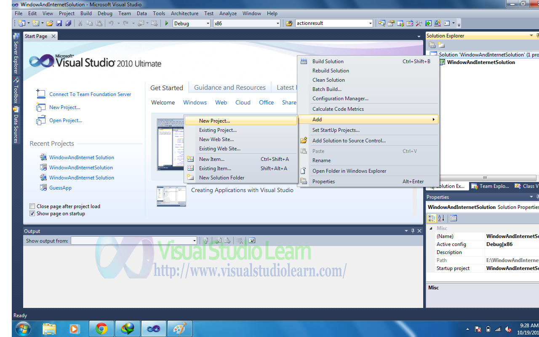Screen dimensions: 539x337
Task: Click the Add New Solution Folder icon
Action: pyautogui.click(x=441, y=45)
